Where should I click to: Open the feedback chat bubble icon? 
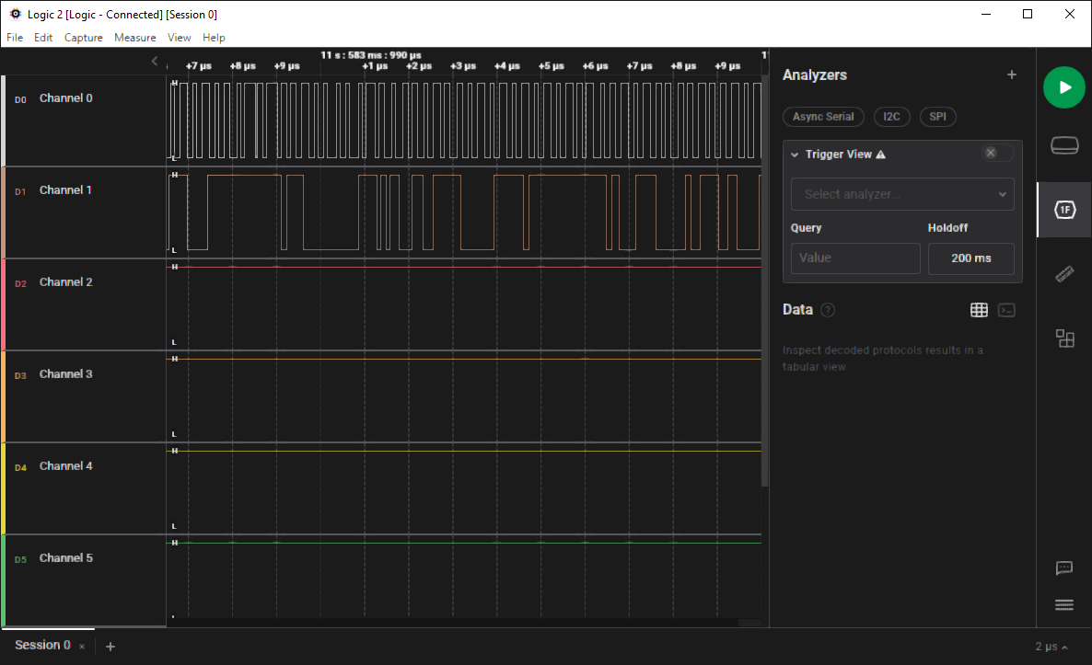[x=1064, y=568]
